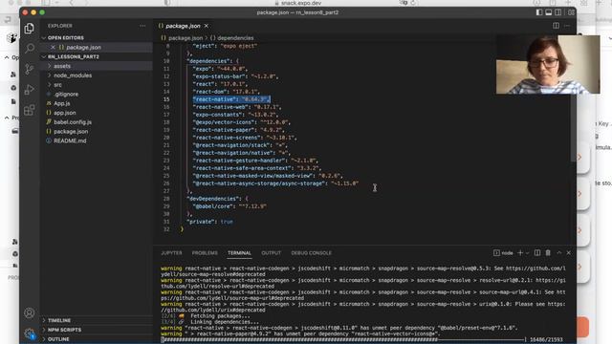
Task: Select the node terminal instance
Action: 503,252
